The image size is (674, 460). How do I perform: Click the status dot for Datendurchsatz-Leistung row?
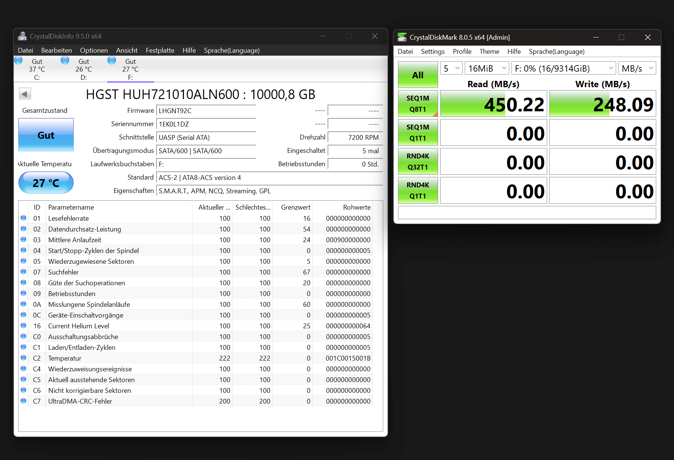(x=23, y=229)
